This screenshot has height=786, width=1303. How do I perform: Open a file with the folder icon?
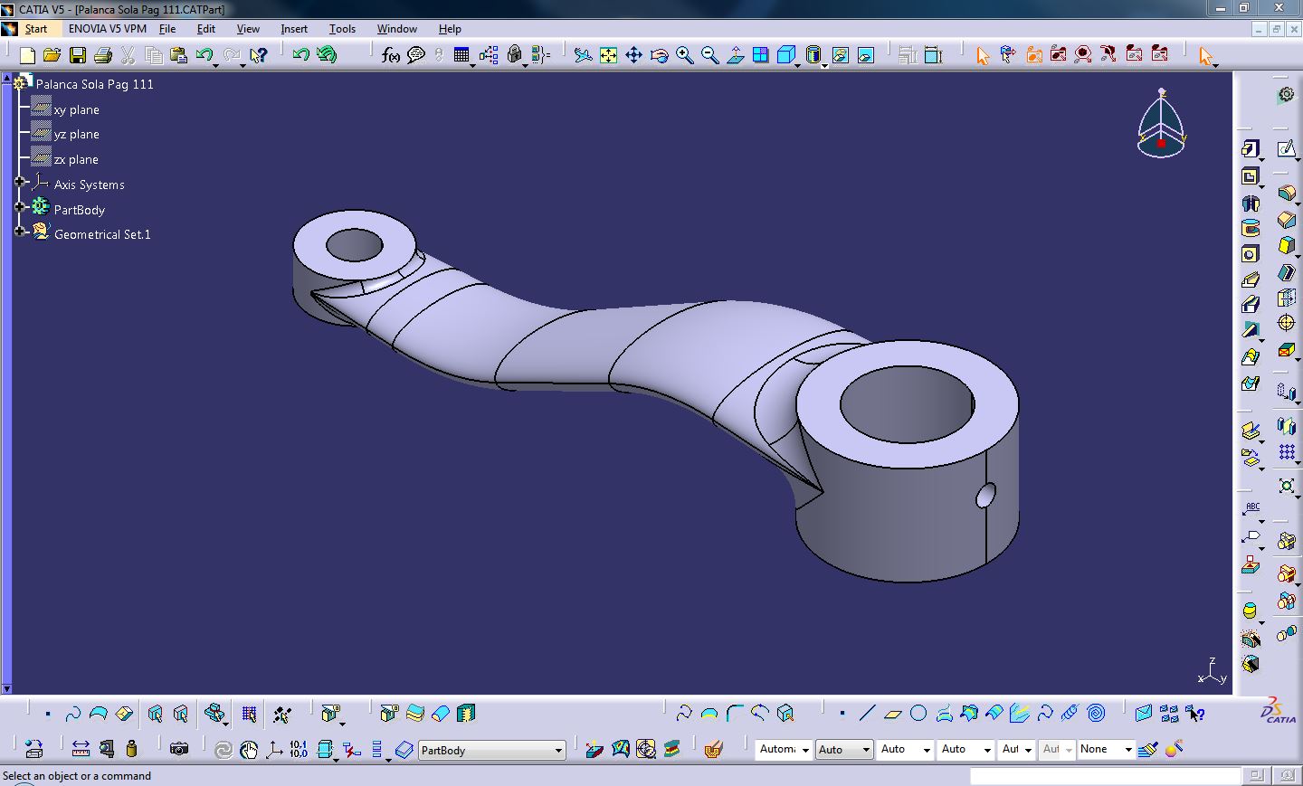point(52,55)
